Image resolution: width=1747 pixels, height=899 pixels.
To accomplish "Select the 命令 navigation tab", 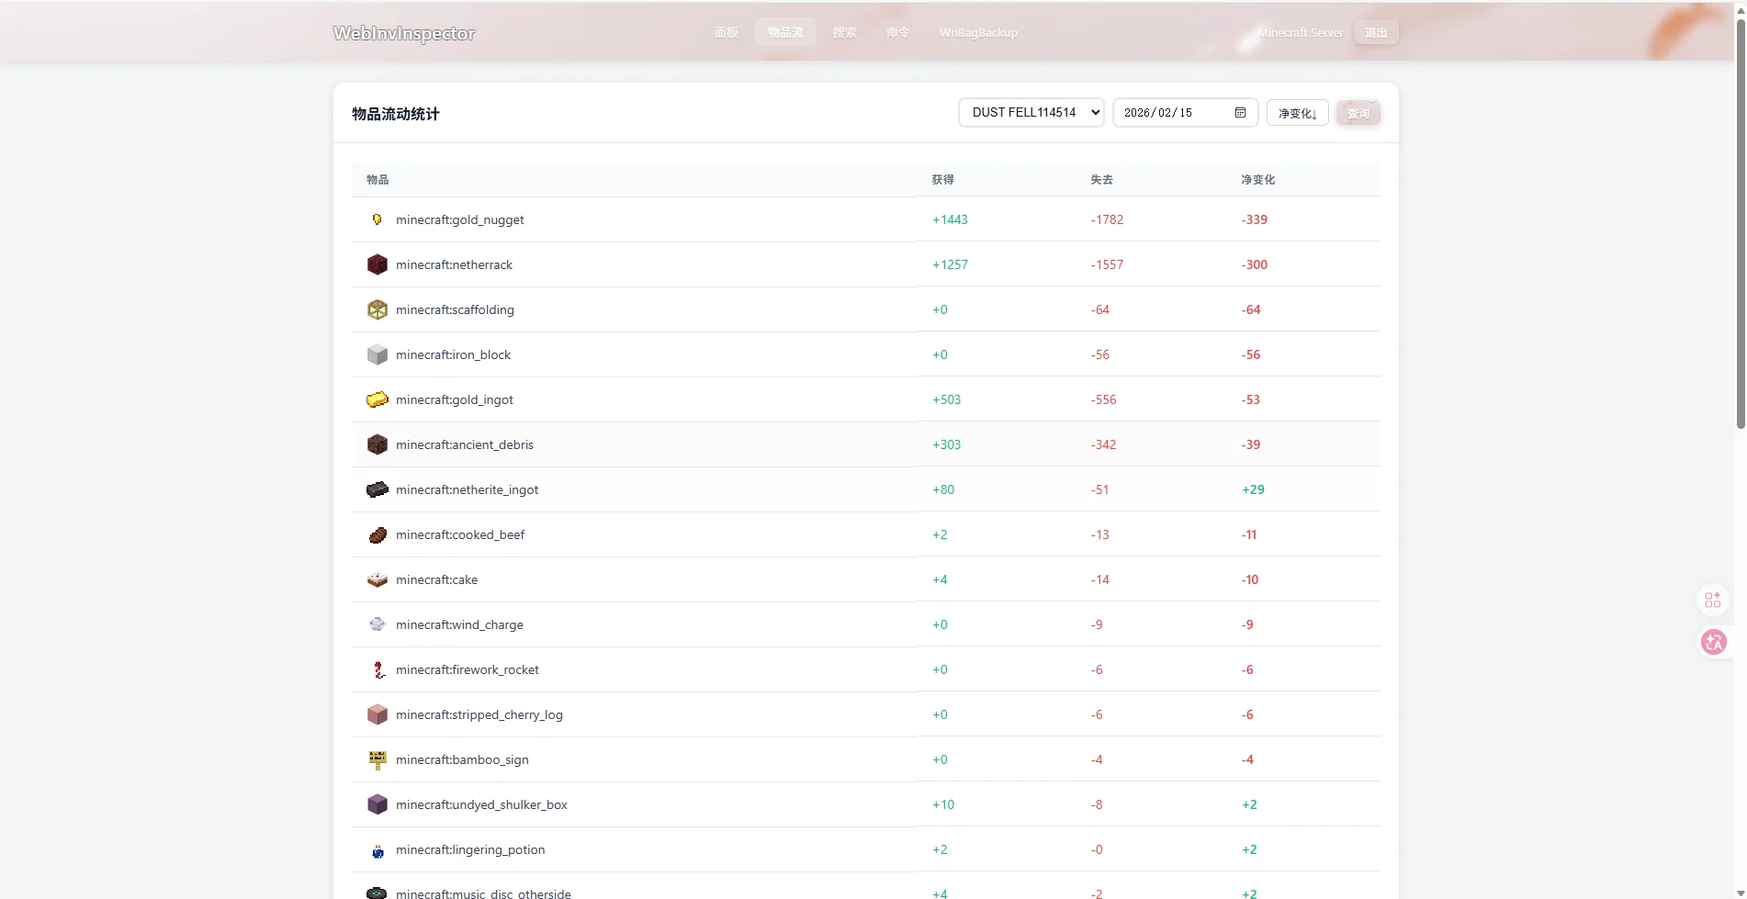I will [x=897, y=32].
